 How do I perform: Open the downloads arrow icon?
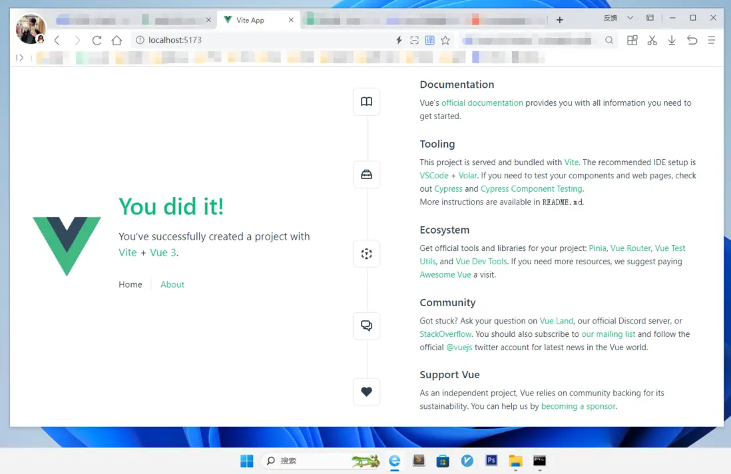pyautogui.click(x=672, y=40)
